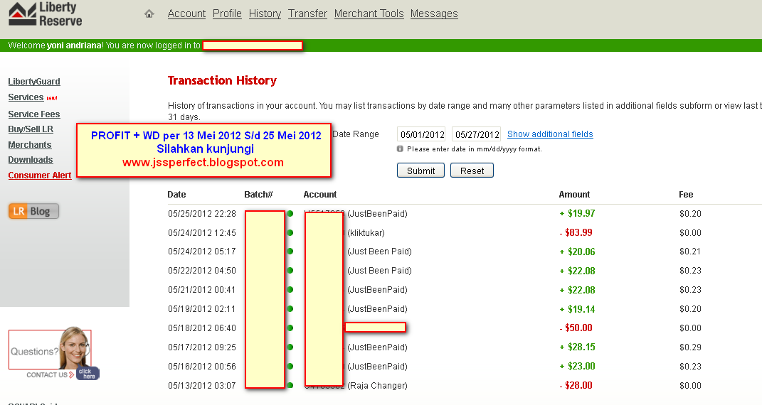Viewport: 762px width, 405px height.
Task: Click Show additional fields link
Action: point(550,134)
